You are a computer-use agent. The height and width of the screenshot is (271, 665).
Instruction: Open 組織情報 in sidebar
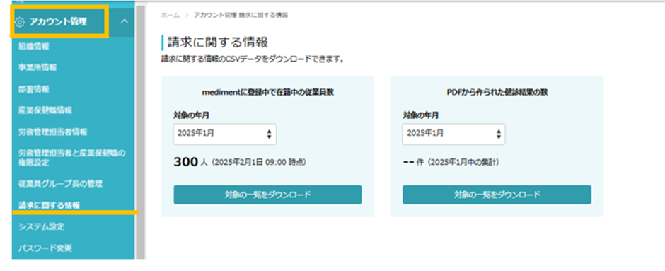coord(34,47)
